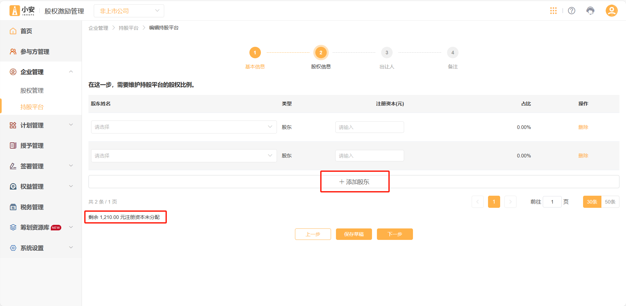Click the 税务管理 icon
This screenshot has width=626, height=306.
[13, 207]
